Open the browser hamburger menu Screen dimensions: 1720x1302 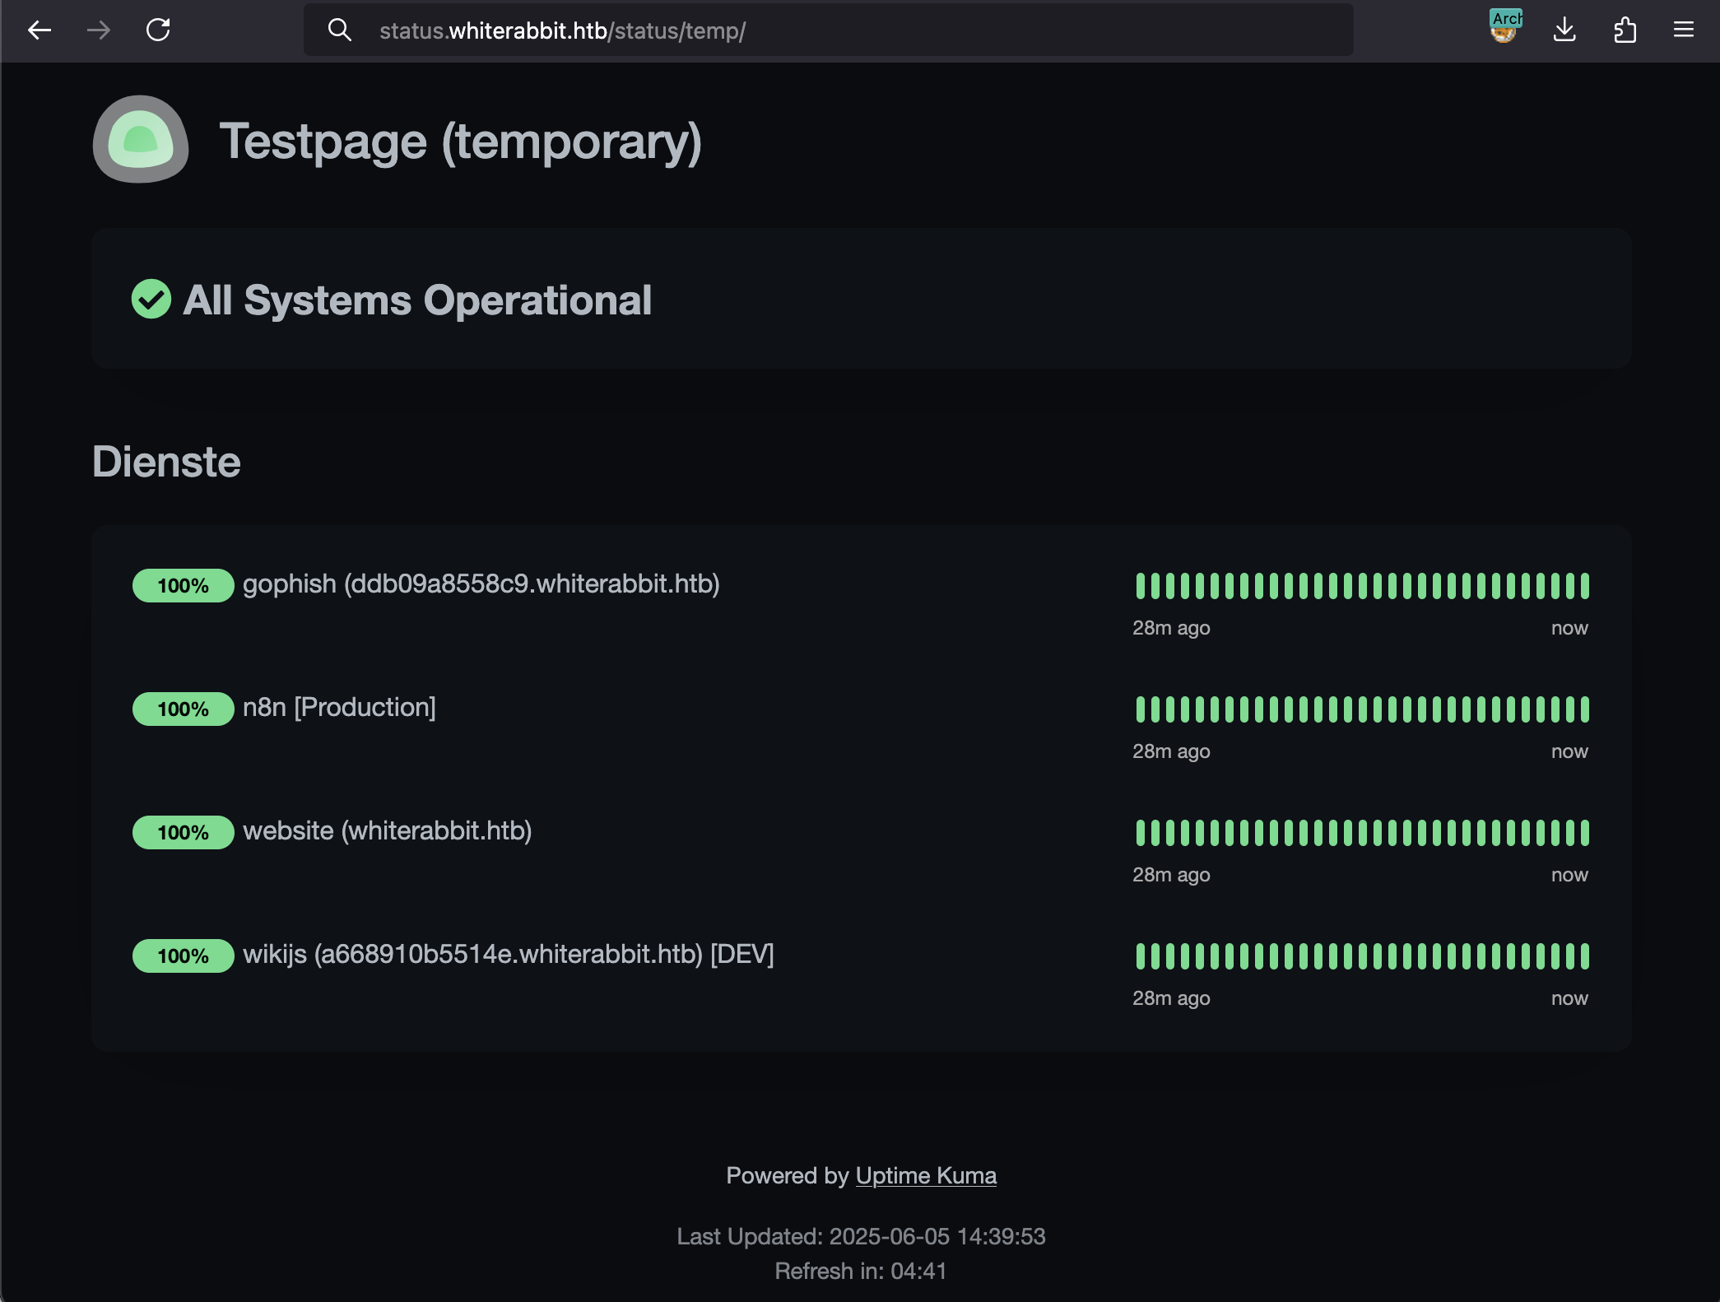click(1683, 30)
